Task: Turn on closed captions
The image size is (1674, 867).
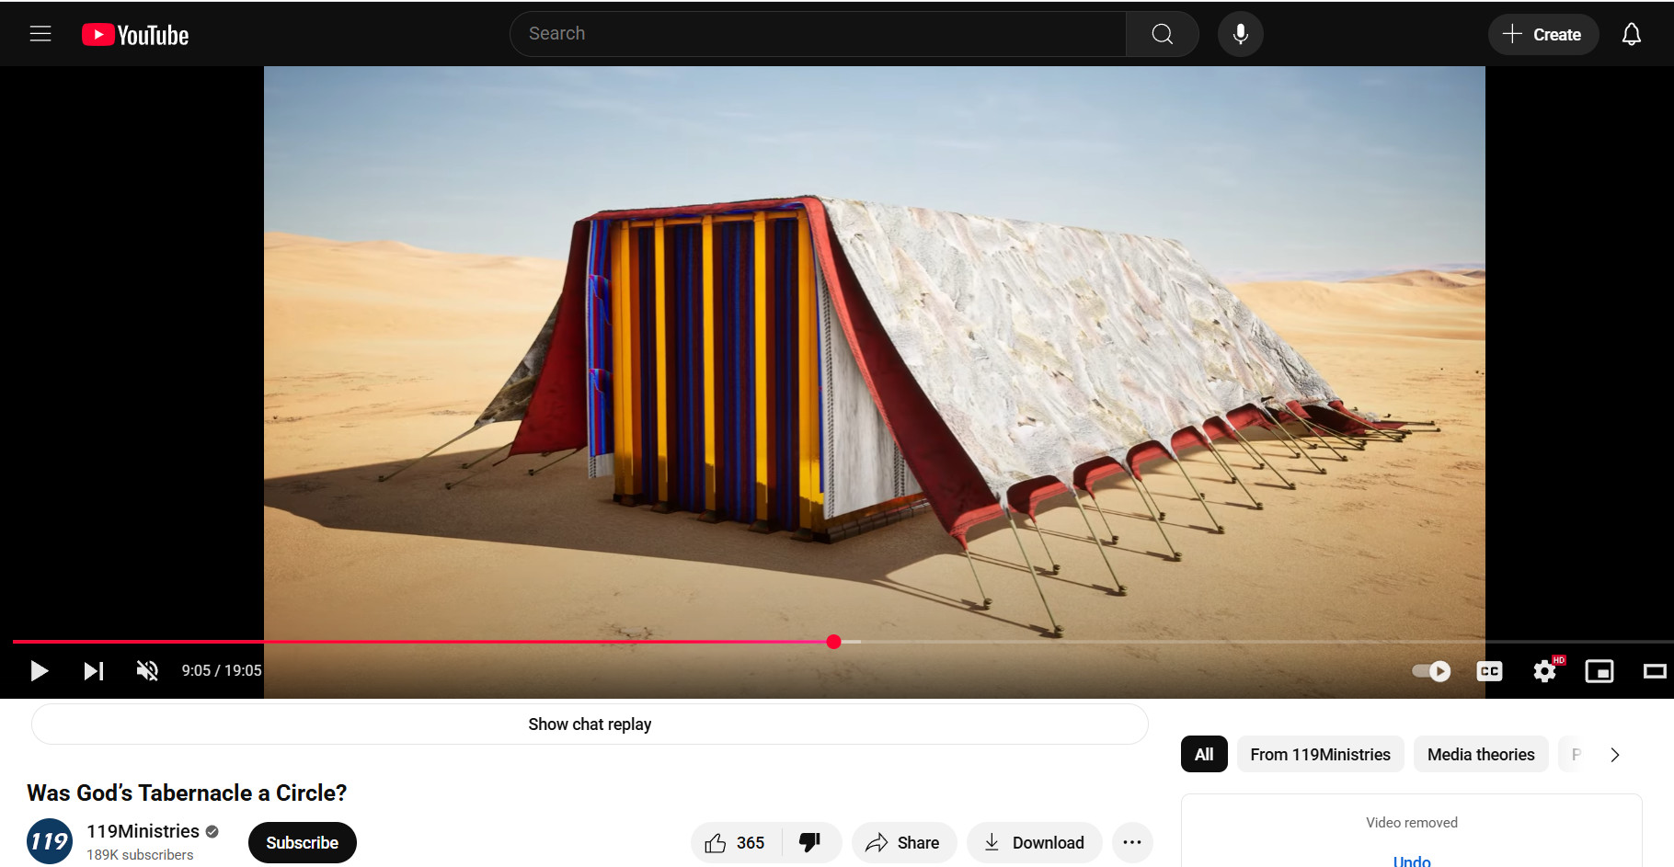Action: pos(1489,671)
